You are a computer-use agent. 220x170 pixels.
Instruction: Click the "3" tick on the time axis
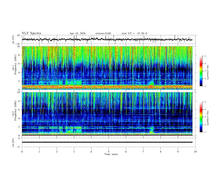(x=74, y=152)
